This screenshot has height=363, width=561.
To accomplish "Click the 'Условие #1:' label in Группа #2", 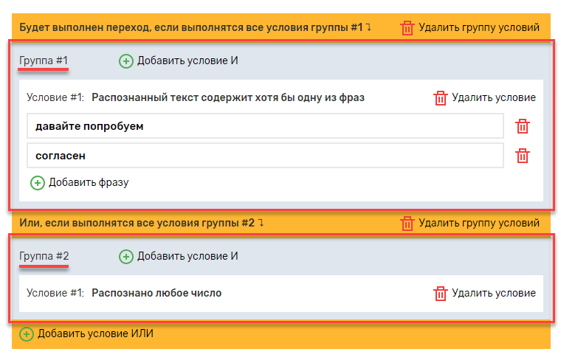I will pos(55,293).
